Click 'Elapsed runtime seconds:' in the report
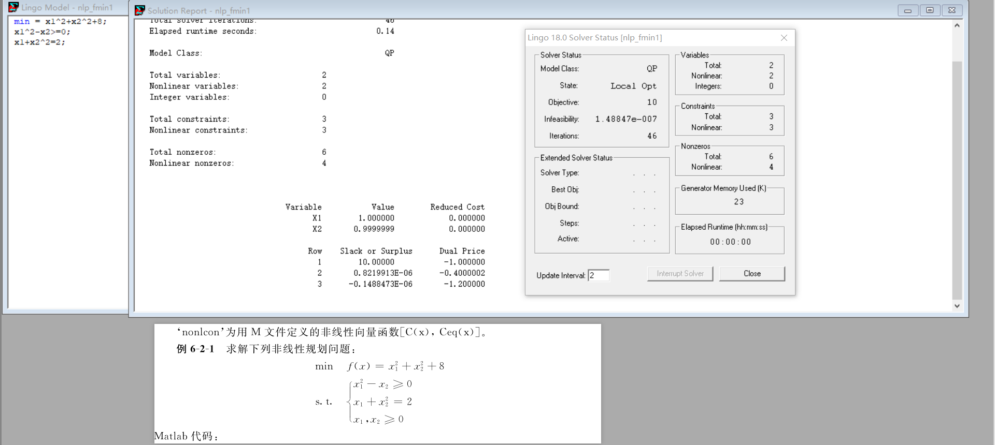The height and width of the screenshot is (445, 995). tap(203, 31)
